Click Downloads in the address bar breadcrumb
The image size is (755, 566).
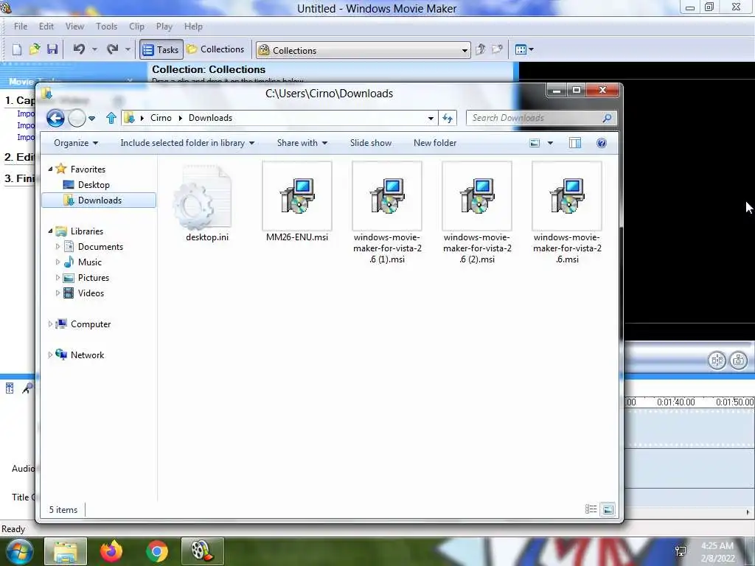(210, 118)
